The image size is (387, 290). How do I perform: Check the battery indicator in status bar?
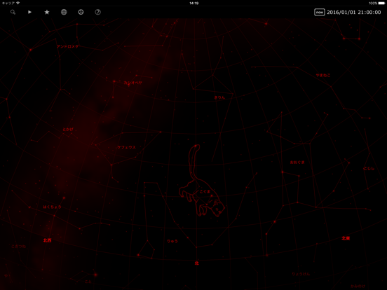click(381, 4)
